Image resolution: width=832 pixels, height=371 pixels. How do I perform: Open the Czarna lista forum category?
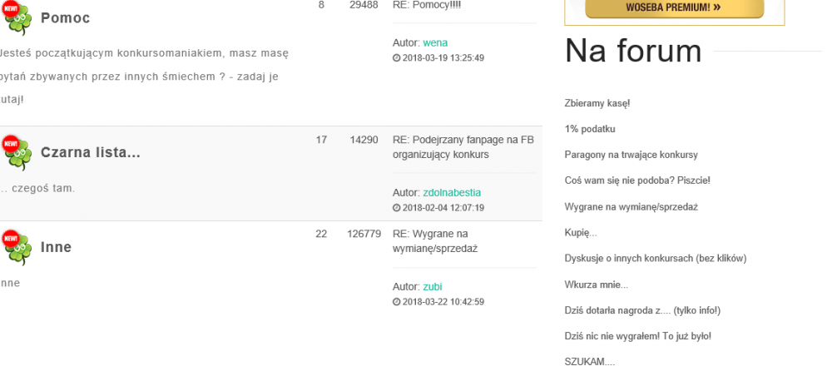click(90, 153)
